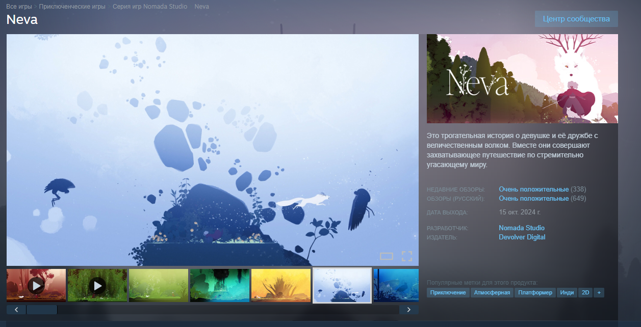Select the dark teal cave screenshot thumbnail
This screenshot has height=327, width=641.
[220, 285]
